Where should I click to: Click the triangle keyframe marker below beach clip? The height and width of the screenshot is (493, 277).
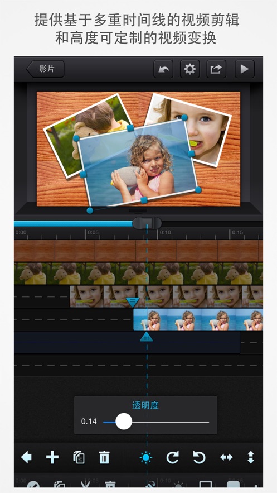coord(146,337)
